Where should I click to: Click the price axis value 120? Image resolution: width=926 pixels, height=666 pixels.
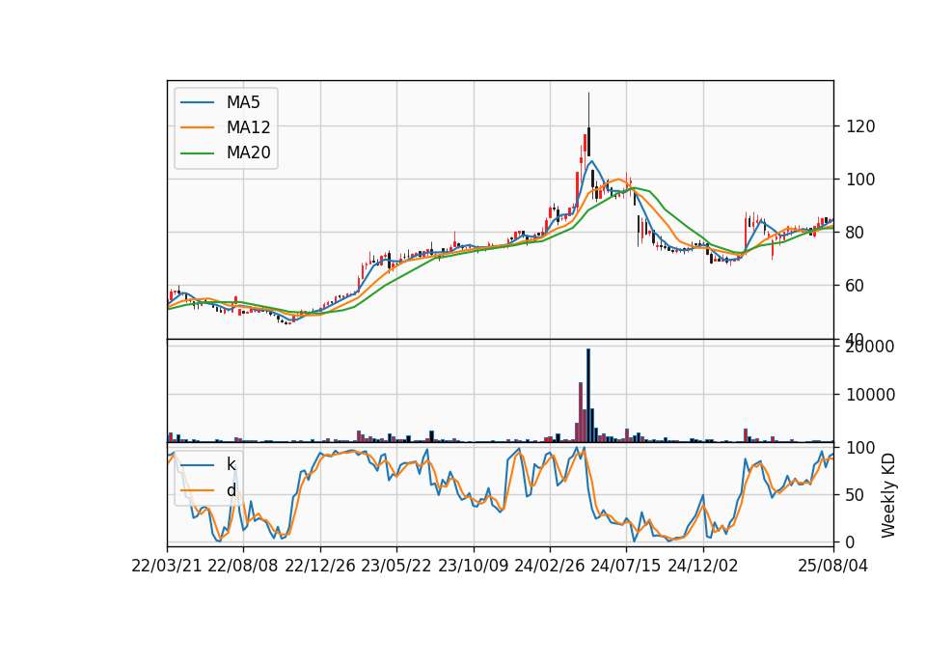[860, 126]
